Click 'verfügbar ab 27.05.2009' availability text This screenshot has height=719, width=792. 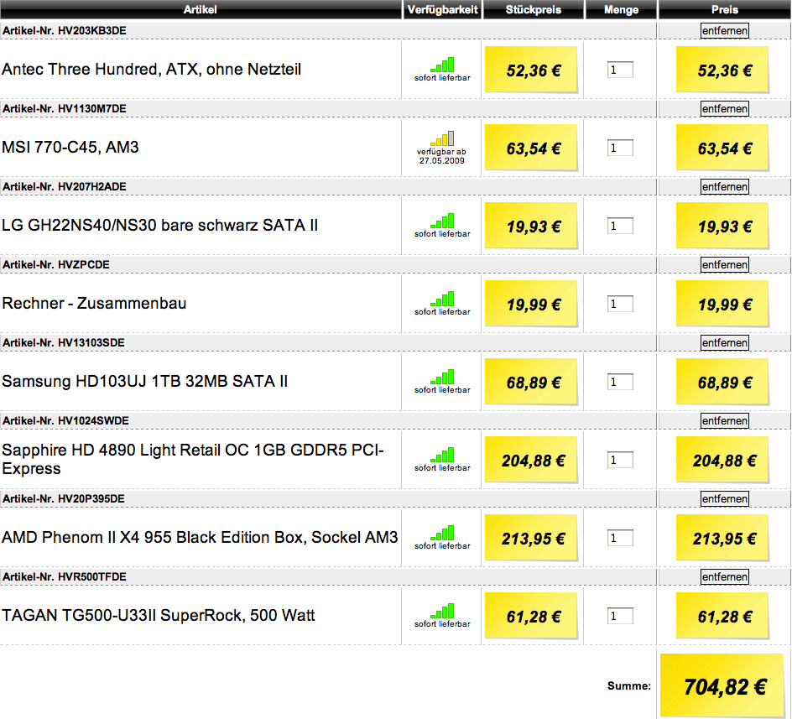click(x=441, y=156)
